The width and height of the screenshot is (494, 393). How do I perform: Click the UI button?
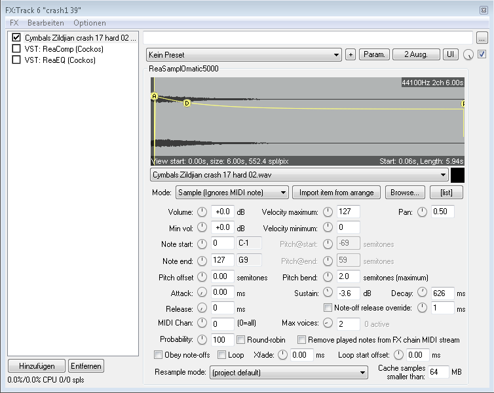451,54
